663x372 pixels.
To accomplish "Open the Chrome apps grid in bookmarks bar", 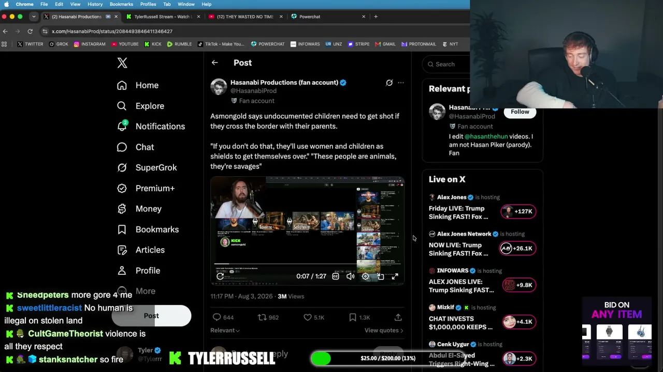I will coord(4,44).
